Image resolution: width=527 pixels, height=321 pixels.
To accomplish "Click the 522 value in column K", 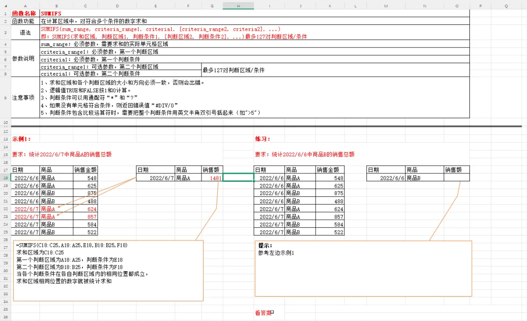I will [x=330, y=232].
